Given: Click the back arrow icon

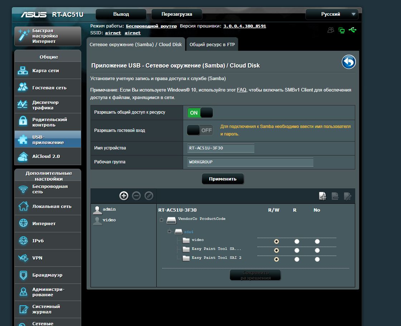Looking at the screenshot, I should tap(348, 62).
